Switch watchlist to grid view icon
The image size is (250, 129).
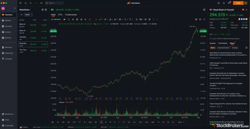coord(42,10)
